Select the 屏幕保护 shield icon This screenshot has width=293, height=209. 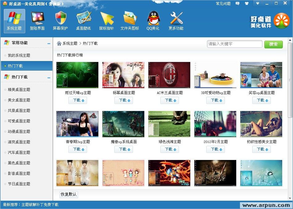click(x=60, y=21)
